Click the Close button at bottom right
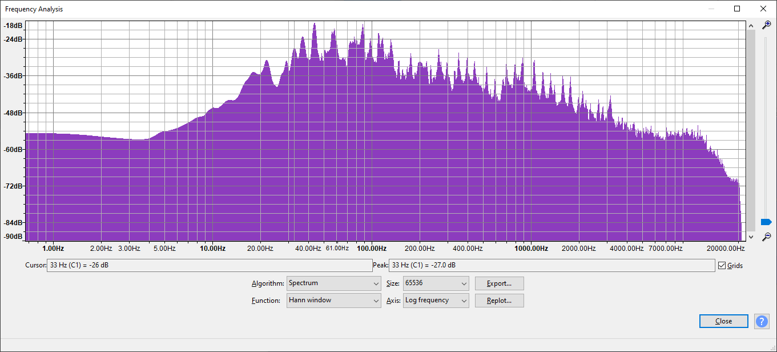 coord(723,321)
